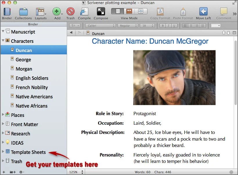Screen dimensions: 238x175
Task: Open the binder gear action menu
Action: pos(22,172)
